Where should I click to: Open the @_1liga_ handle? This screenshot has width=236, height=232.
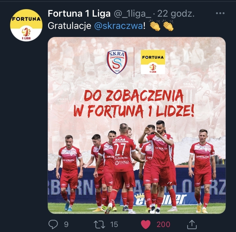[132, 14]
